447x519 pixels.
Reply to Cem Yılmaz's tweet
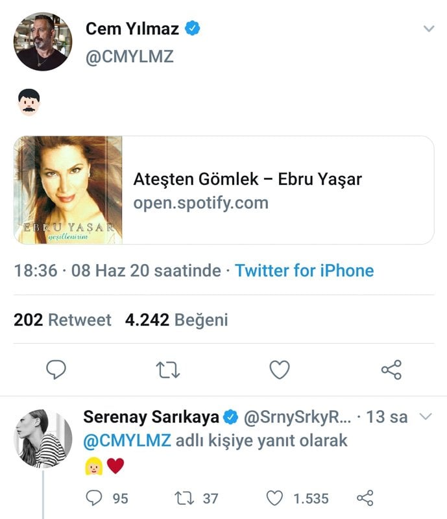(x=57, y=370)
